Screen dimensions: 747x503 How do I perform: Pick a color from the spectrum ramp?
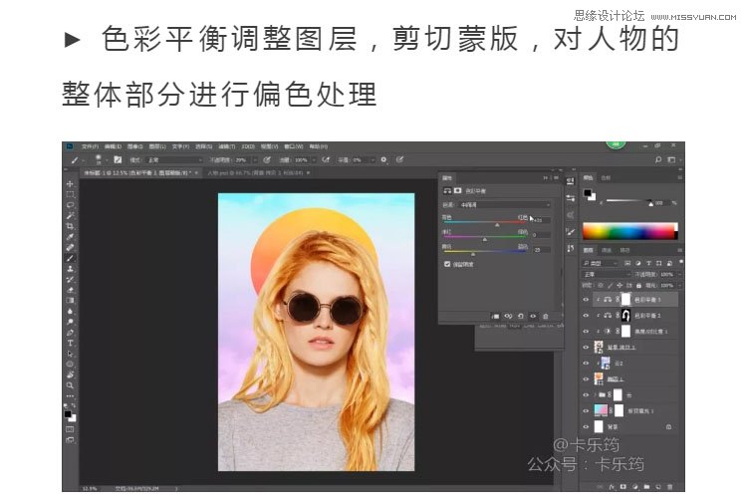627,231
